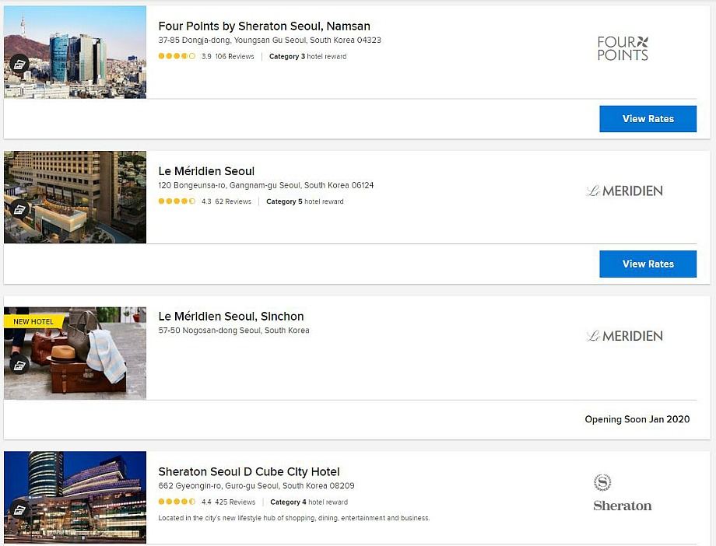Open photo gallery icon on Four Points Namsan image

(19, 65)
